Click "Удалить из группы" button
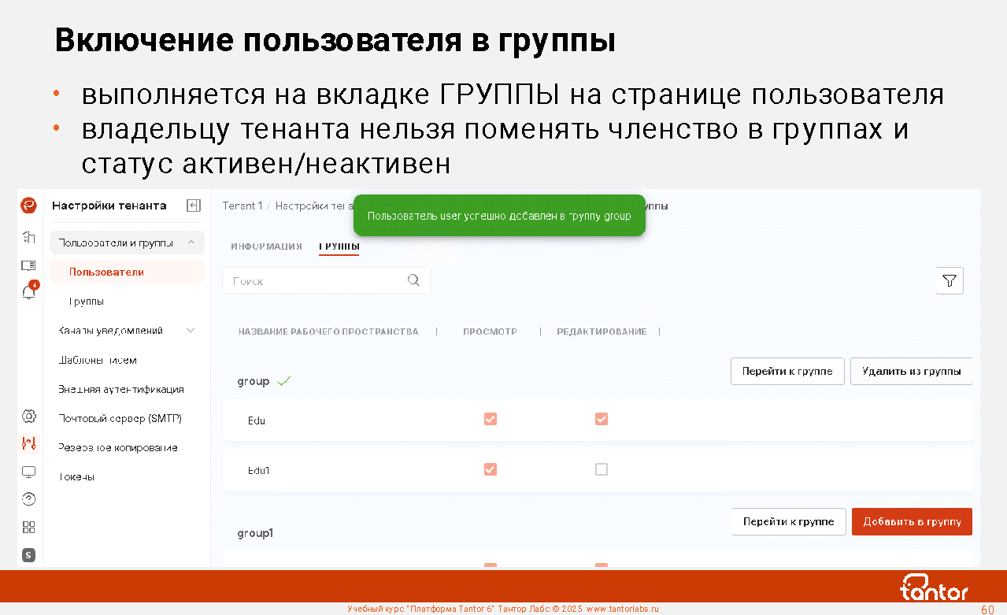Screen dimensions: 1007x615 tap(911, 371)
